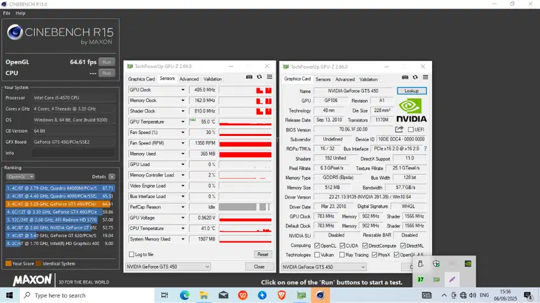Open Microsoft Edge from taskbar
This screenshot has width=540, height=303.
tap(185, 295)
